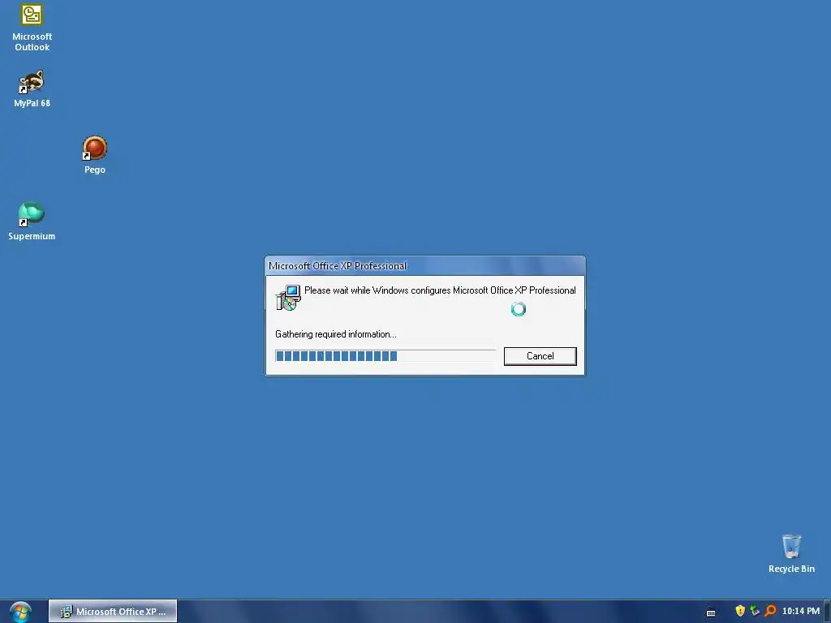Click the "Please wait while Windows configures" message
Image resolution: width=831 pixels, height=623 pixels.
coord(440,290)
